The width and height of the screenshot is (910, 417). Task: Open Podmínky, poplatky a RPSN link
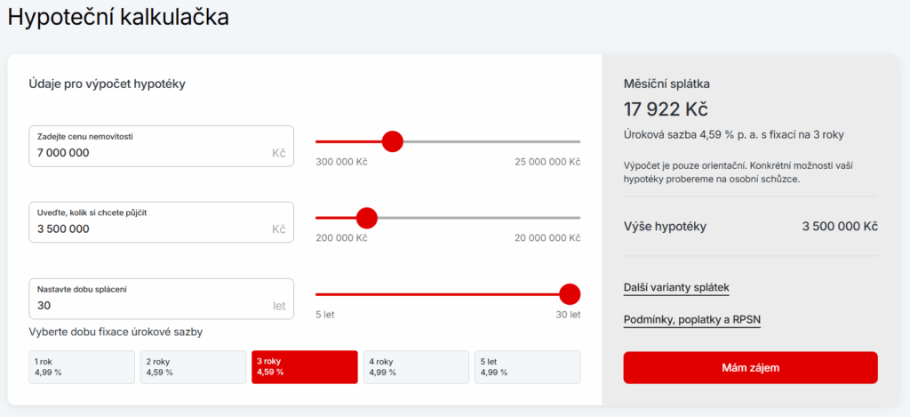click(x=691, y=319)
